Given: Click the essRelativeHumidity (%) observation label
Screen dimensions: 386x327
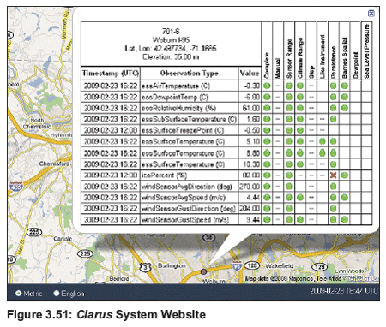Looking at the screenshot, I should click(x=178, y=108).
